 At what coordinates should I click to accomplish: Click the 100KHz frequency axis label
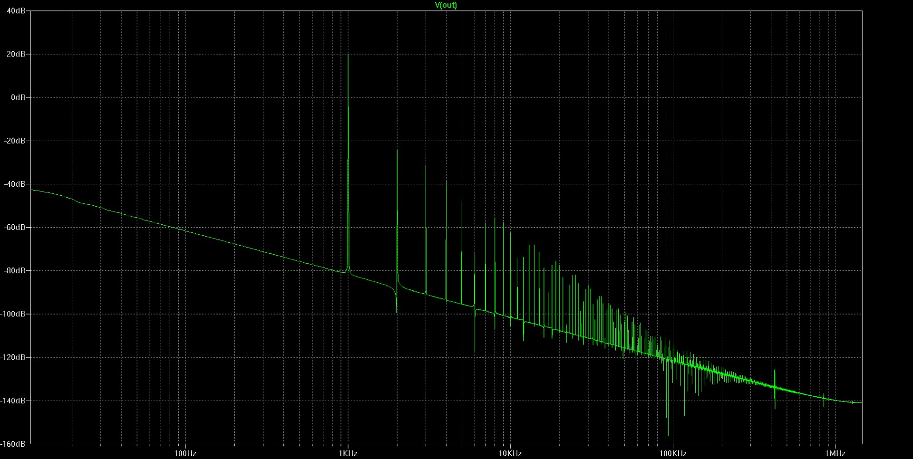coord(672,453)
